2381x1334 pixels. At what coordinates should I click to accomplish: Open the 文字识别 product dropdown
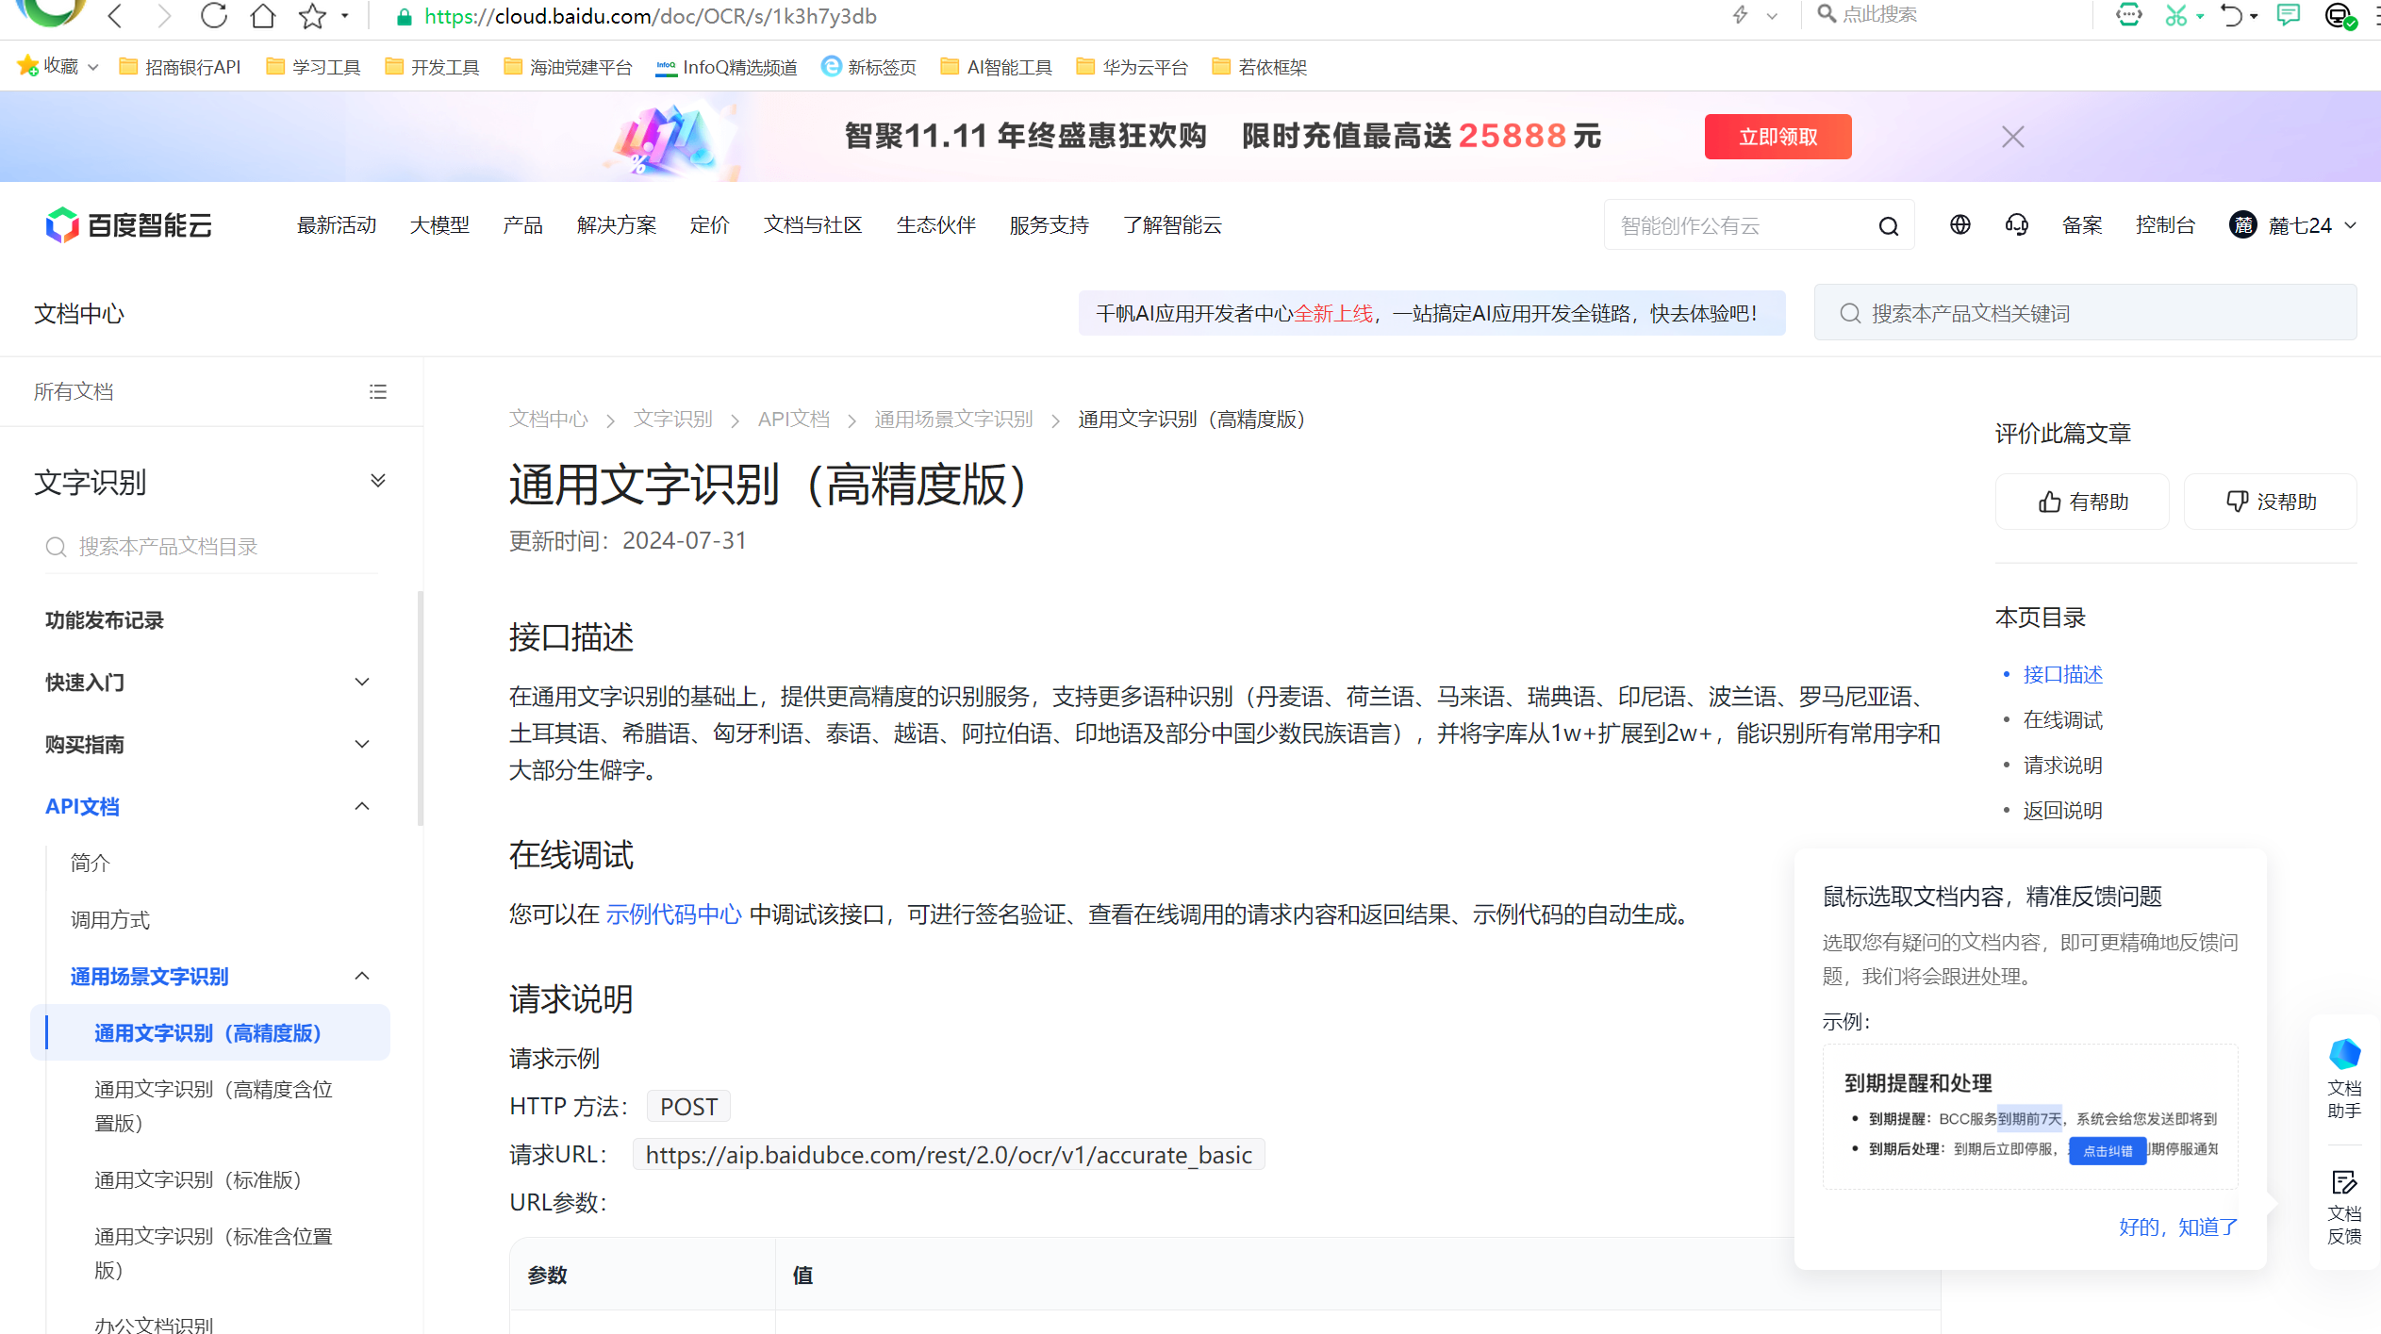coord(378,481)
